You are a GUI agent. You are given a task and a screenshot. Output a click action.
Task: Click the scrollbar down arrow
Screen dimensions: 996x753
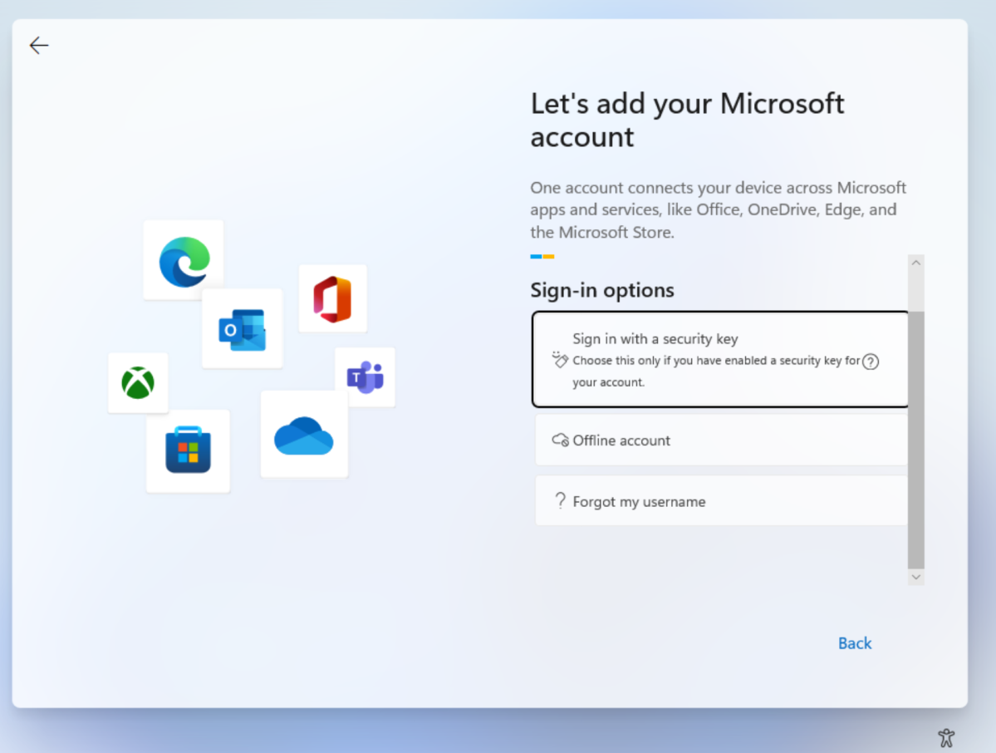point(916,577)
